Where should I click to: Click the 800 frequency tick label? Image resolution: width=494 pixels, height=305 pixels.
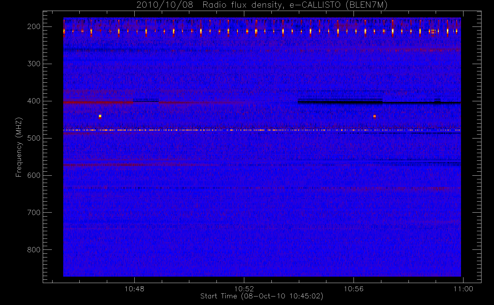[x=34, y=250]
